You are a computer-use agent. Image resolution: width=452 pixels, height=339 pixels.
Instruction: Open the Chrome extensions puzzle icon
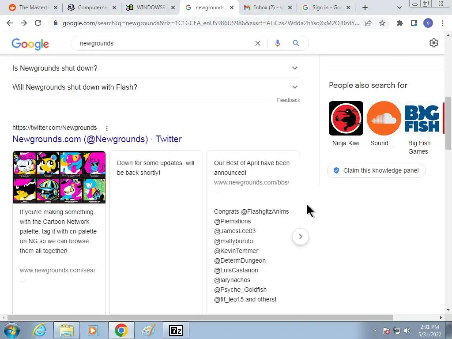400,23
